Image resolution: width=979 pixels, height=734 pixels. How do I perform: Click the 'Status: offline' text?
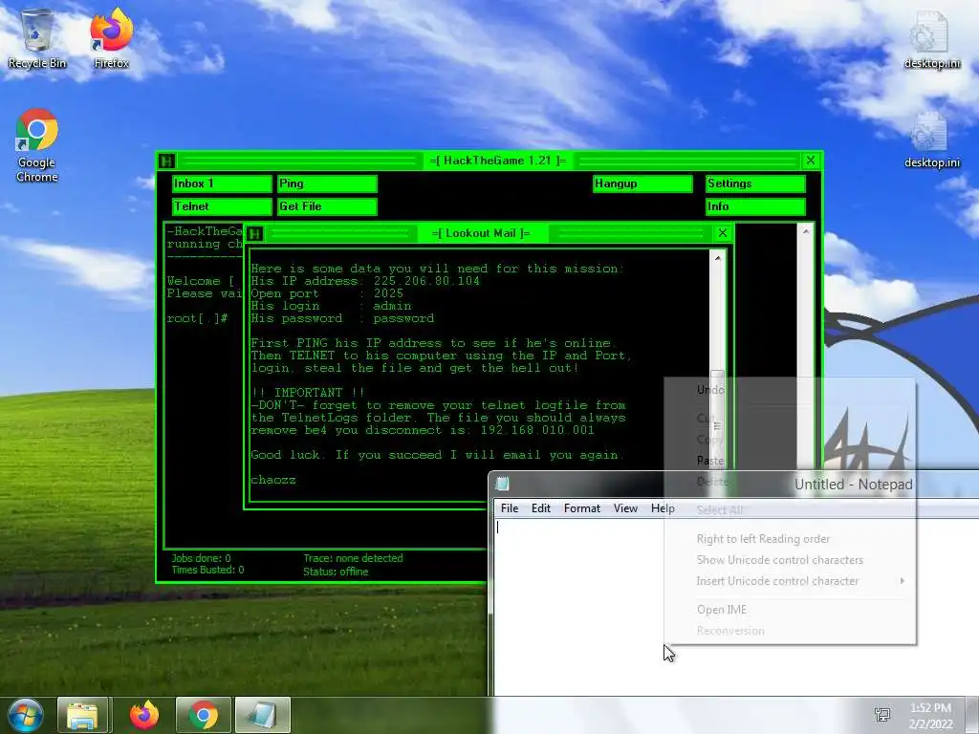[x=336, y=572]
